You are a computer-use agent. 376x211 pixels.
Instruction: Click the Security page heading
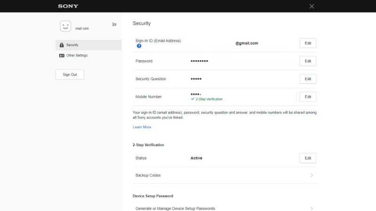pyautogui.click(x=142, y=23)
